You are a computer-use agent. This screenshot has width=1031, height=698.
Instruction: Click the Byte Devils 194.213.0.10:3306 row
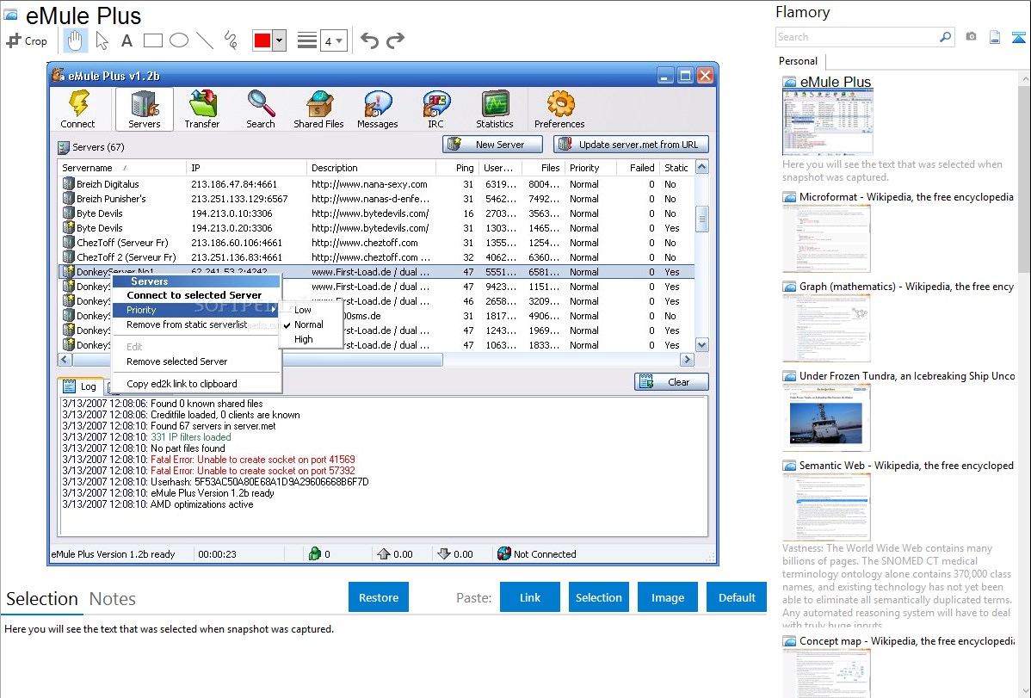click(377, 213)
